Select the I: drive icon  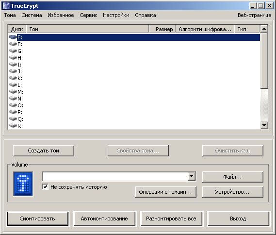click(x=13, y=64)
